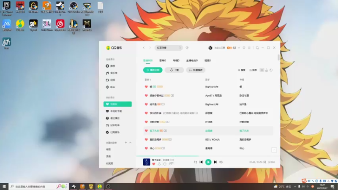Screen dimensions: 338x190
Task: Open the account dropdown arrow in header
Action: coord(239,48)
